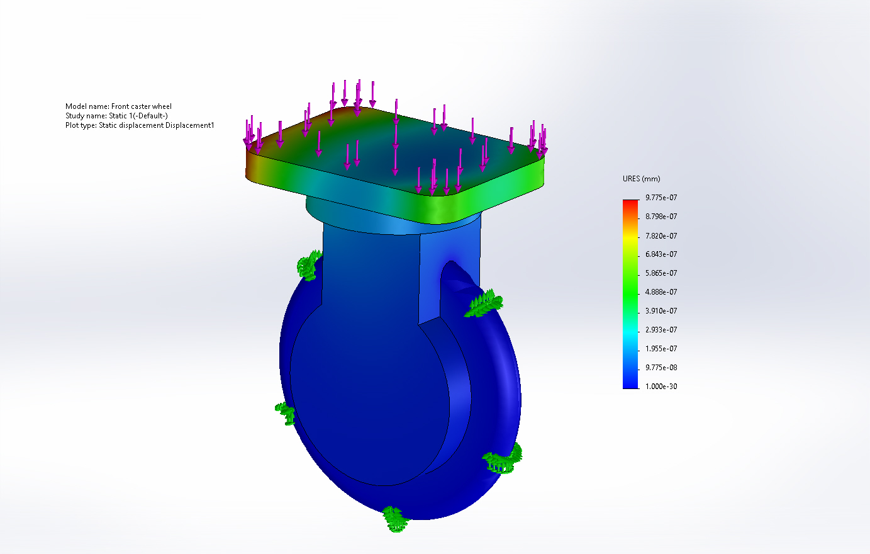Select the legend value 9.775e-08
Viewport: 870px width, 554px height.
[661, 368]
